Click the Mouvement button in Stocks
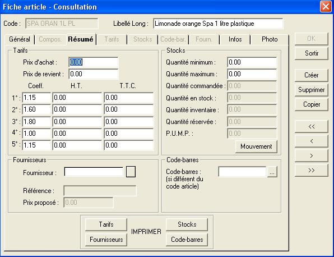The image size is (334, 257). (256, 146)
